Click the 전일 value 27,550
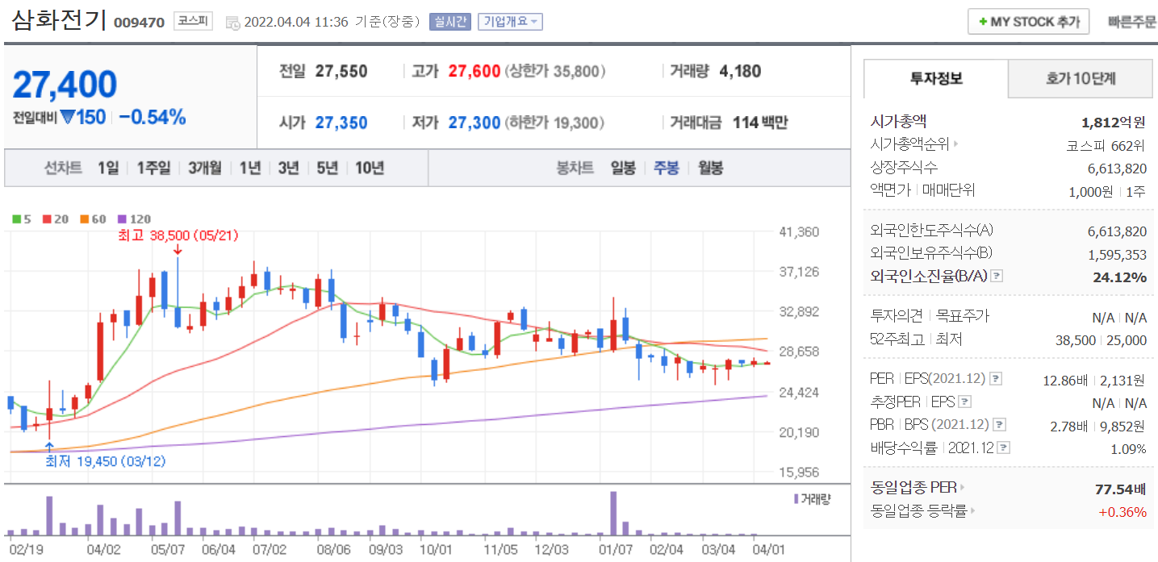The width and height of the screenshot is (1158, 562). coord(341,71)
